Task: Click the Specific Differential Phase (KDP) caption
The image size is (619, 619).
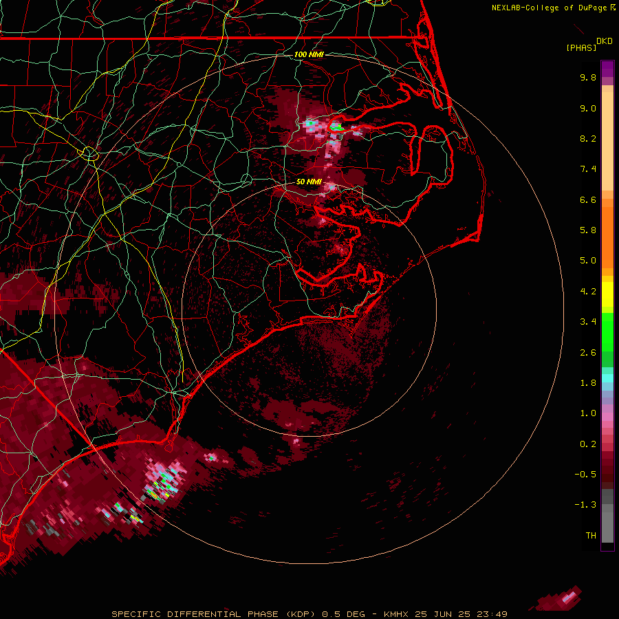Action: point(213,614)
